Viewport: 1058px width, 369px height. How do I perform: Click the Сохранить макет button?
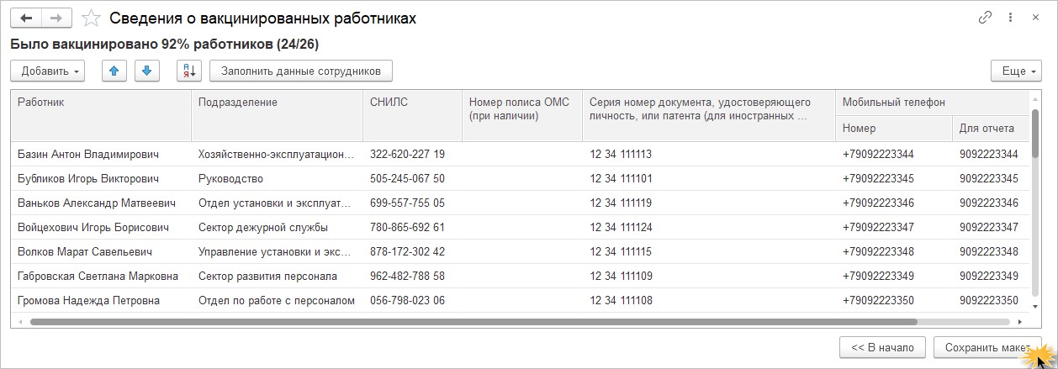tap(987, 347)
